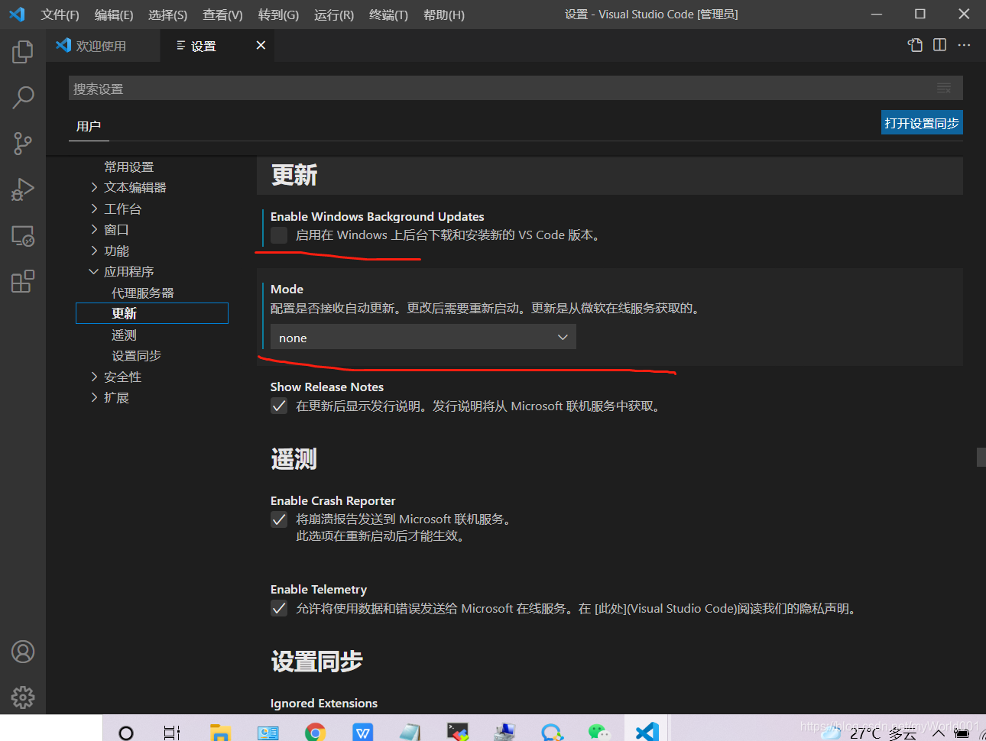Switch to the 欢迎使用 tab
The image size is (986, 741).
102,46
